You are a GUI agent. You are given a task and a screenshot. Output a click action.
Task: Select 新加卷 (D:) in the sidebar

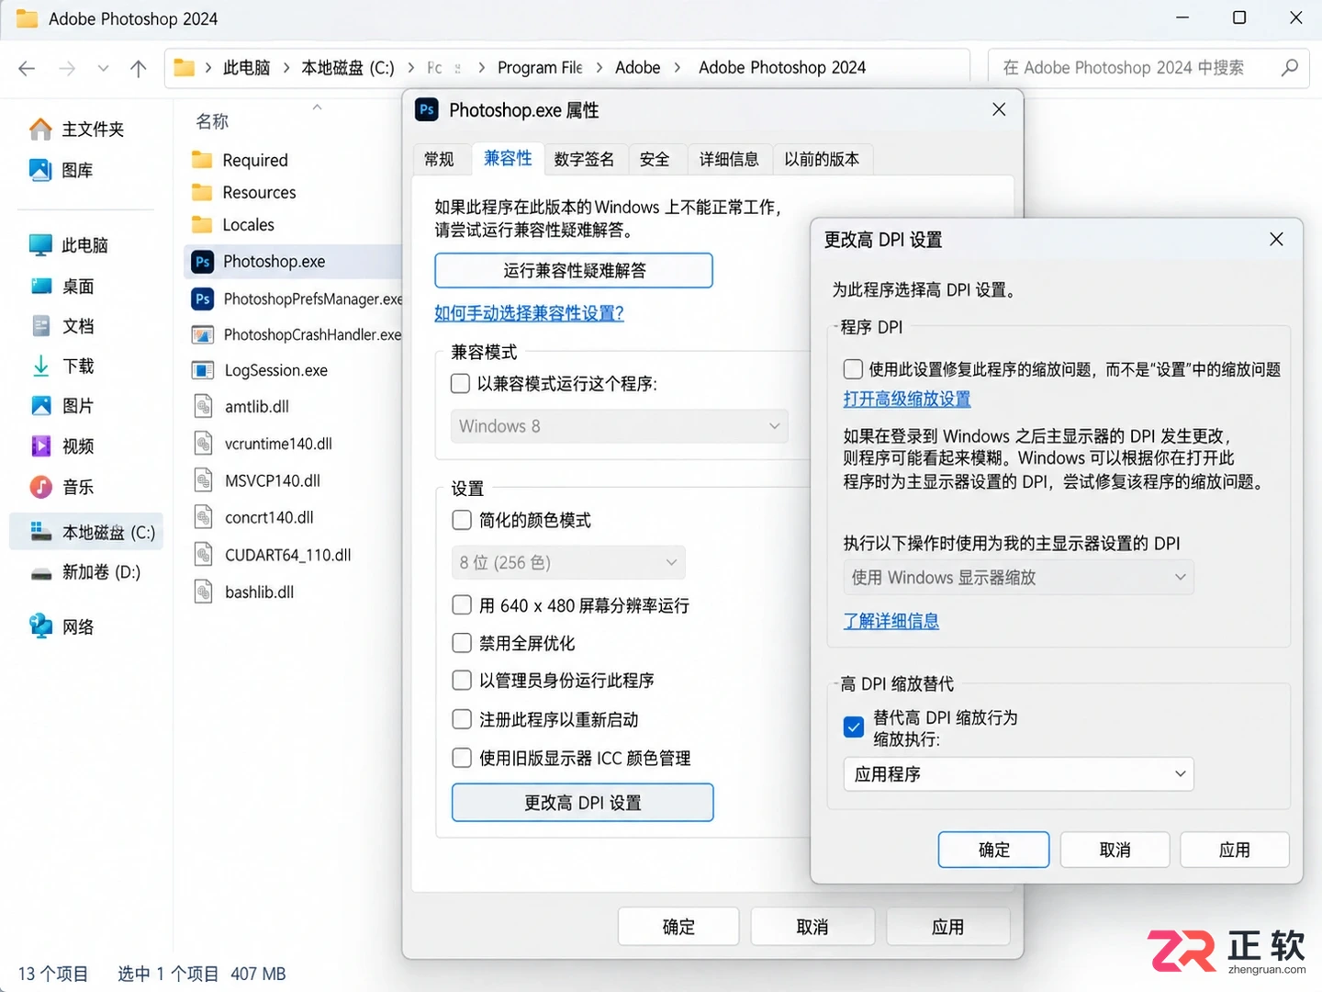[85, 572]
